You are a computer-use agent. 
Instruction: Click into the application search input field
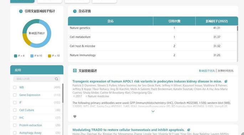pos(37,79)
